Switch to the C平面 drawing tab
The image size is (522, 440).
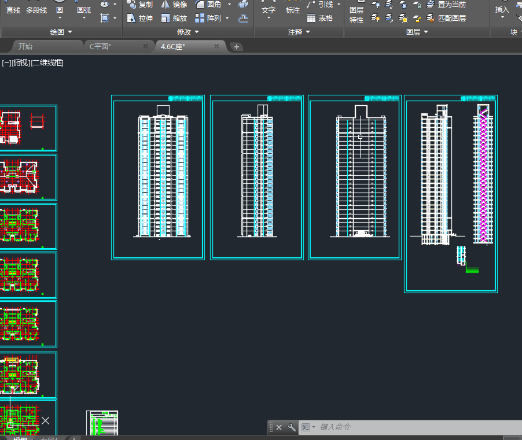[x=100, y=46]
